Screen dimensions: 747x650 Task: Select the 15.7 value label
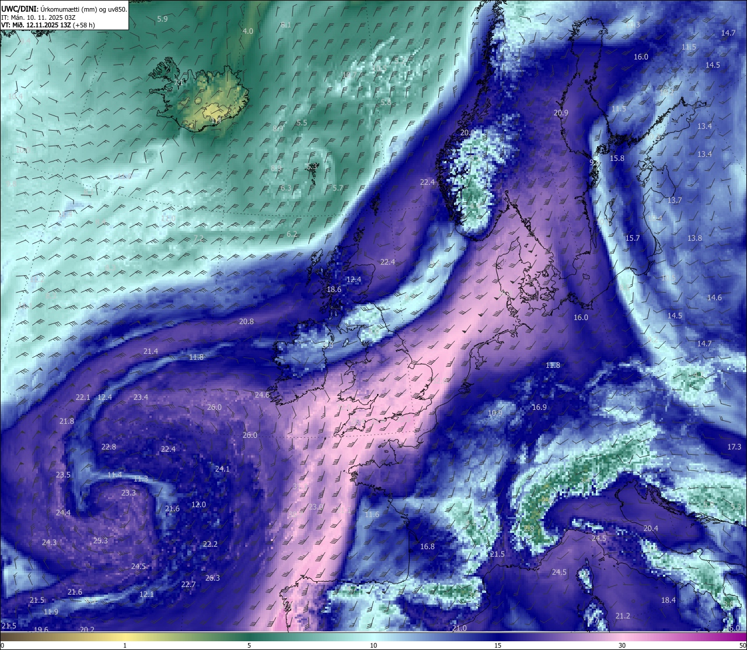click(x=633, y=238)
